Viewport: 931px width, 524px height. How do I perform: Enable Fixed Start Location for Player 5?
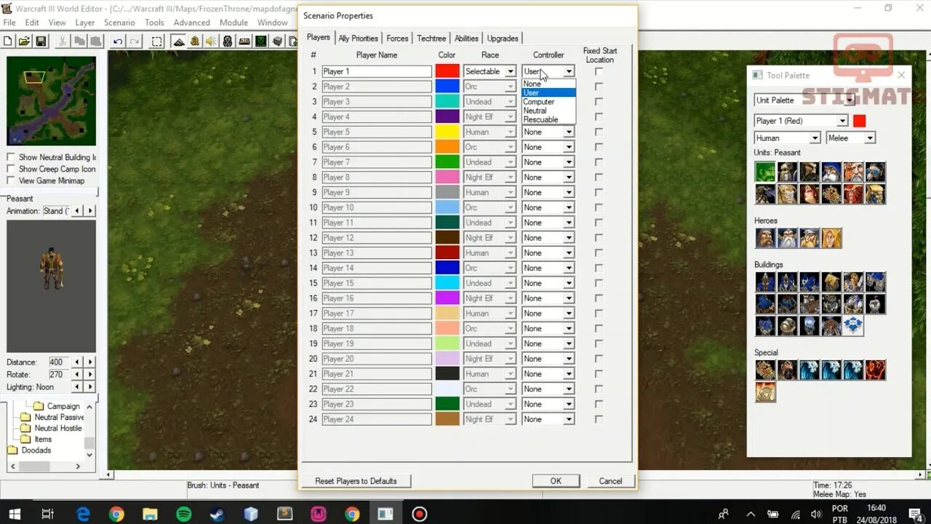[x=599, y=132]
